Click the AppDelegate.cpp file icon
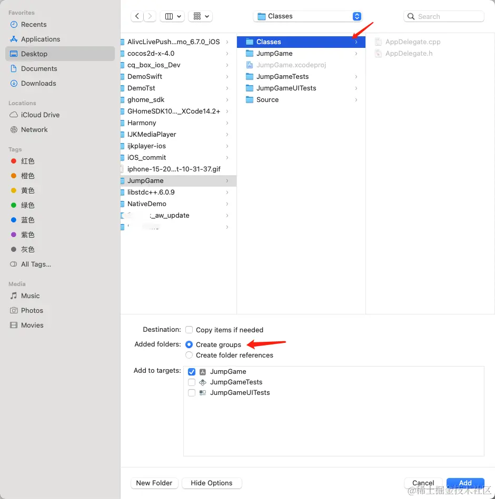The image size is (495, 499). coord(378,42)
